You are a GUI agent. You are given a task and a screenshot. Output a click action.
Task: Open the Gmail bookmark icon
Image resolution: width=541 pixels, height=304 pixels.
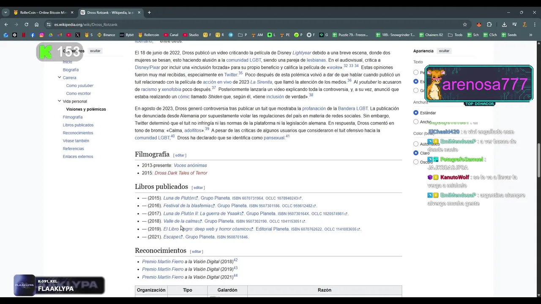point(60,35)
